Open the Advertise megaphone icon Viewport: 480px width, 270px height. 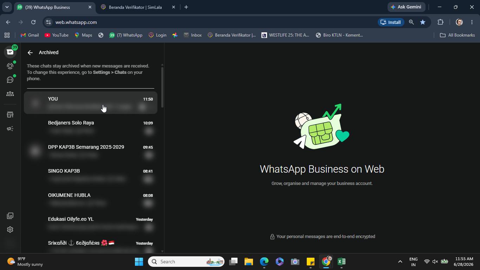tap(10, 129)
